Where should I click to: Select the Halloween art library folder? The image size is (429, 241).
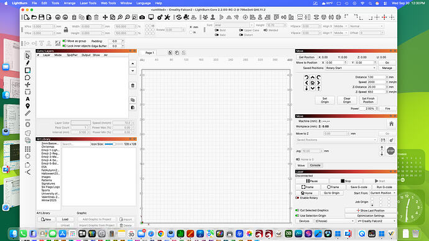pos(50,173)
